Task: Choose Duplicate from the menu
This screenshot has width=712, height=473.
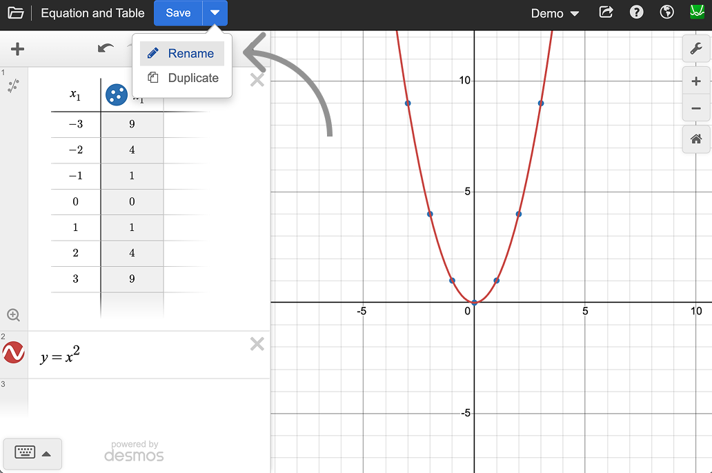Action: (x=184, y=78)
